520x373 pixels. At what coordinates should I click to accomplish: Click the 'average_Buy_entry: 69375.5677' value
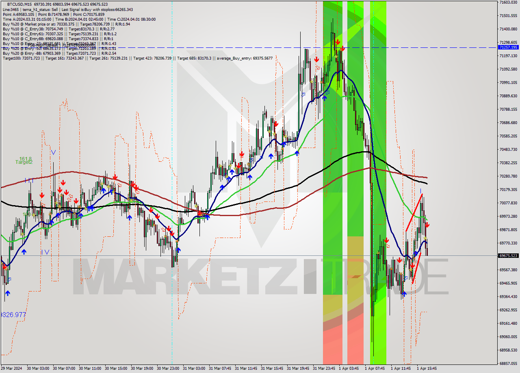pyautogui.click(x=245, y=58)
